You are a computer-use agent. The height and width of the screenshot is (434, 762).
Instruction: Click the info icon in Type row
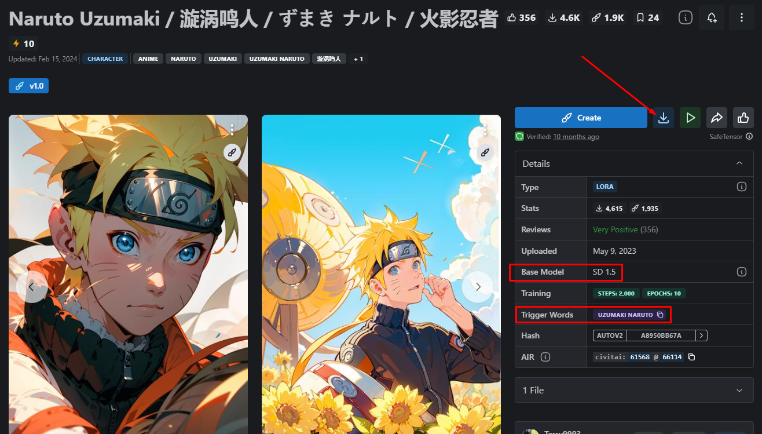tap(741, 187)
